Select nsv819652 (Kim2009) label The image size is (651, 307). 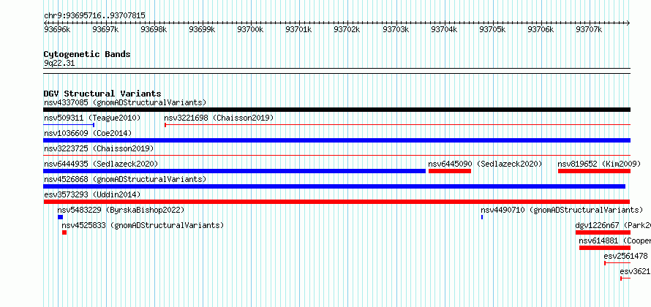click(599, 164)
